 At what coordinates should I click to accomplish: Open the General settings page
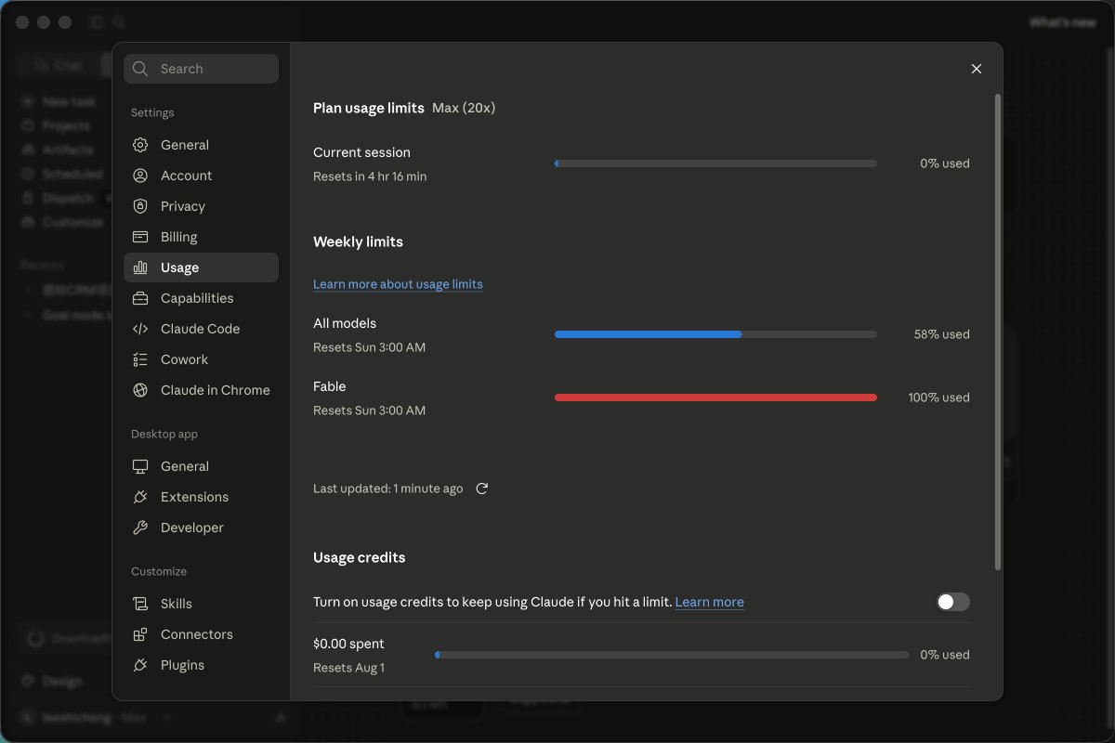pos(201,145)
